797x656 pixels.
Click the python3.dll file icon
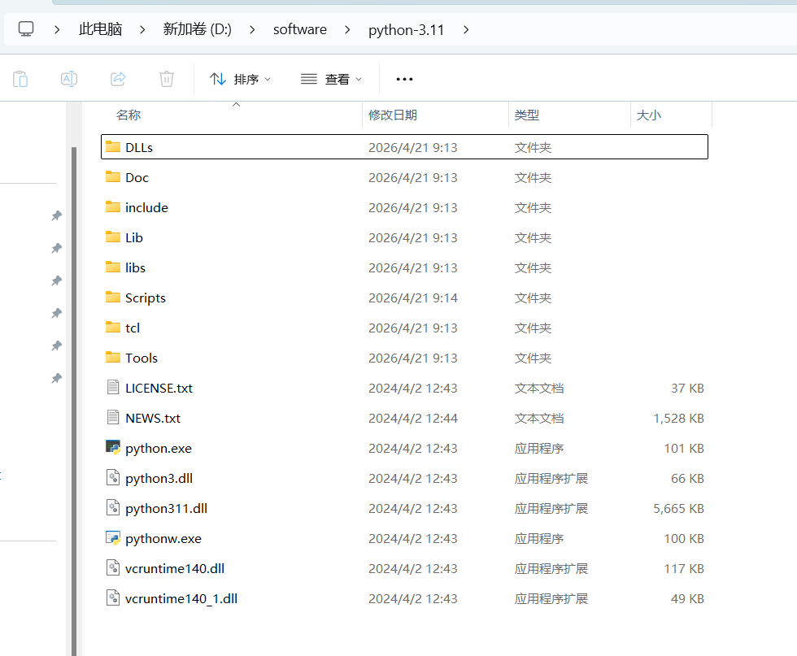coord(113,478)
